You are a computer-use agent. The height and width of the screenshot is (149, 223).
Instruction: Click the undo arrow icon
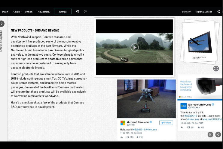tap(78, 12)
